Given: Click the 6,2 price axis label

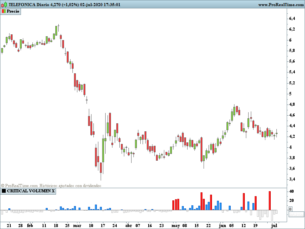Looking at the screenshot, I should click(x=292, y=29).
